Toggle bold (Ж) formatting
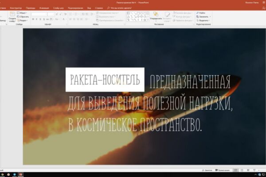The image size is (266, 177). (x=33, y=19)
